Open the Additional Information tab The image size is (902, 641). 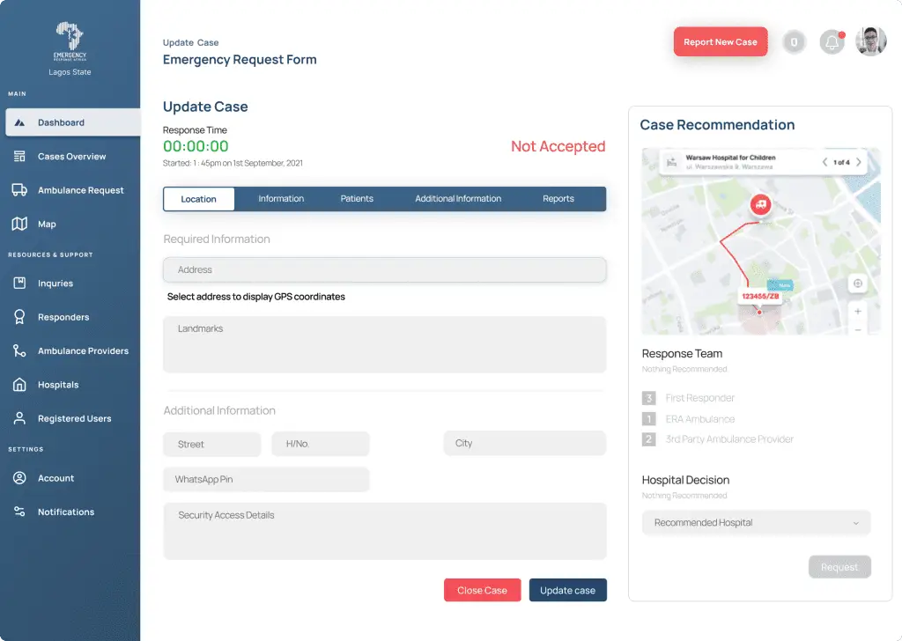coord(458,198)
